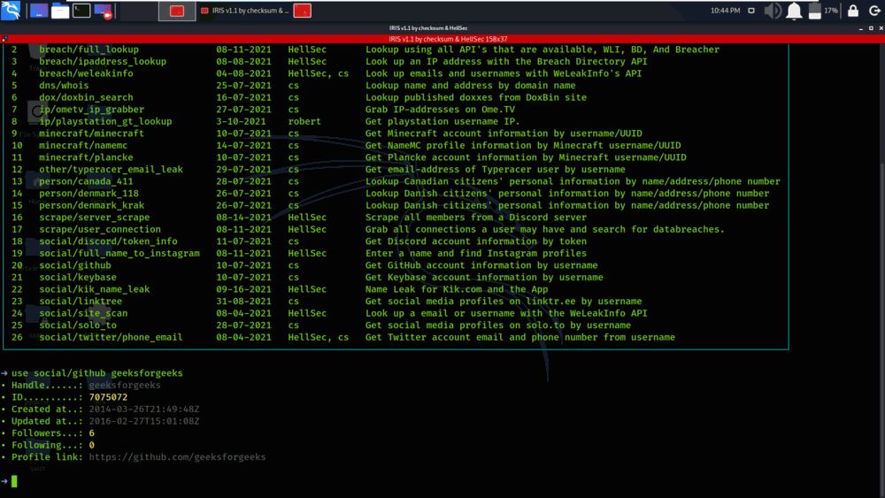Viewport: 885px width, 498px height.
Task: Switch to the last red terminal taskbar item
Action: pos(302,11)
